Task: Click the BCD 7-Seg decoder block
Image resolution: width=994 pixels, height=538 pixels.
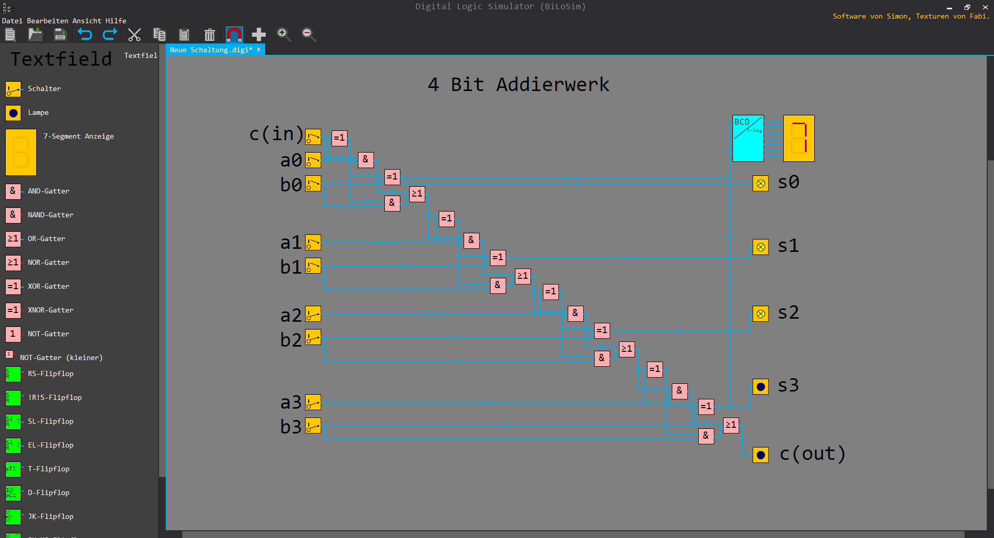Action: pos(748,138)
